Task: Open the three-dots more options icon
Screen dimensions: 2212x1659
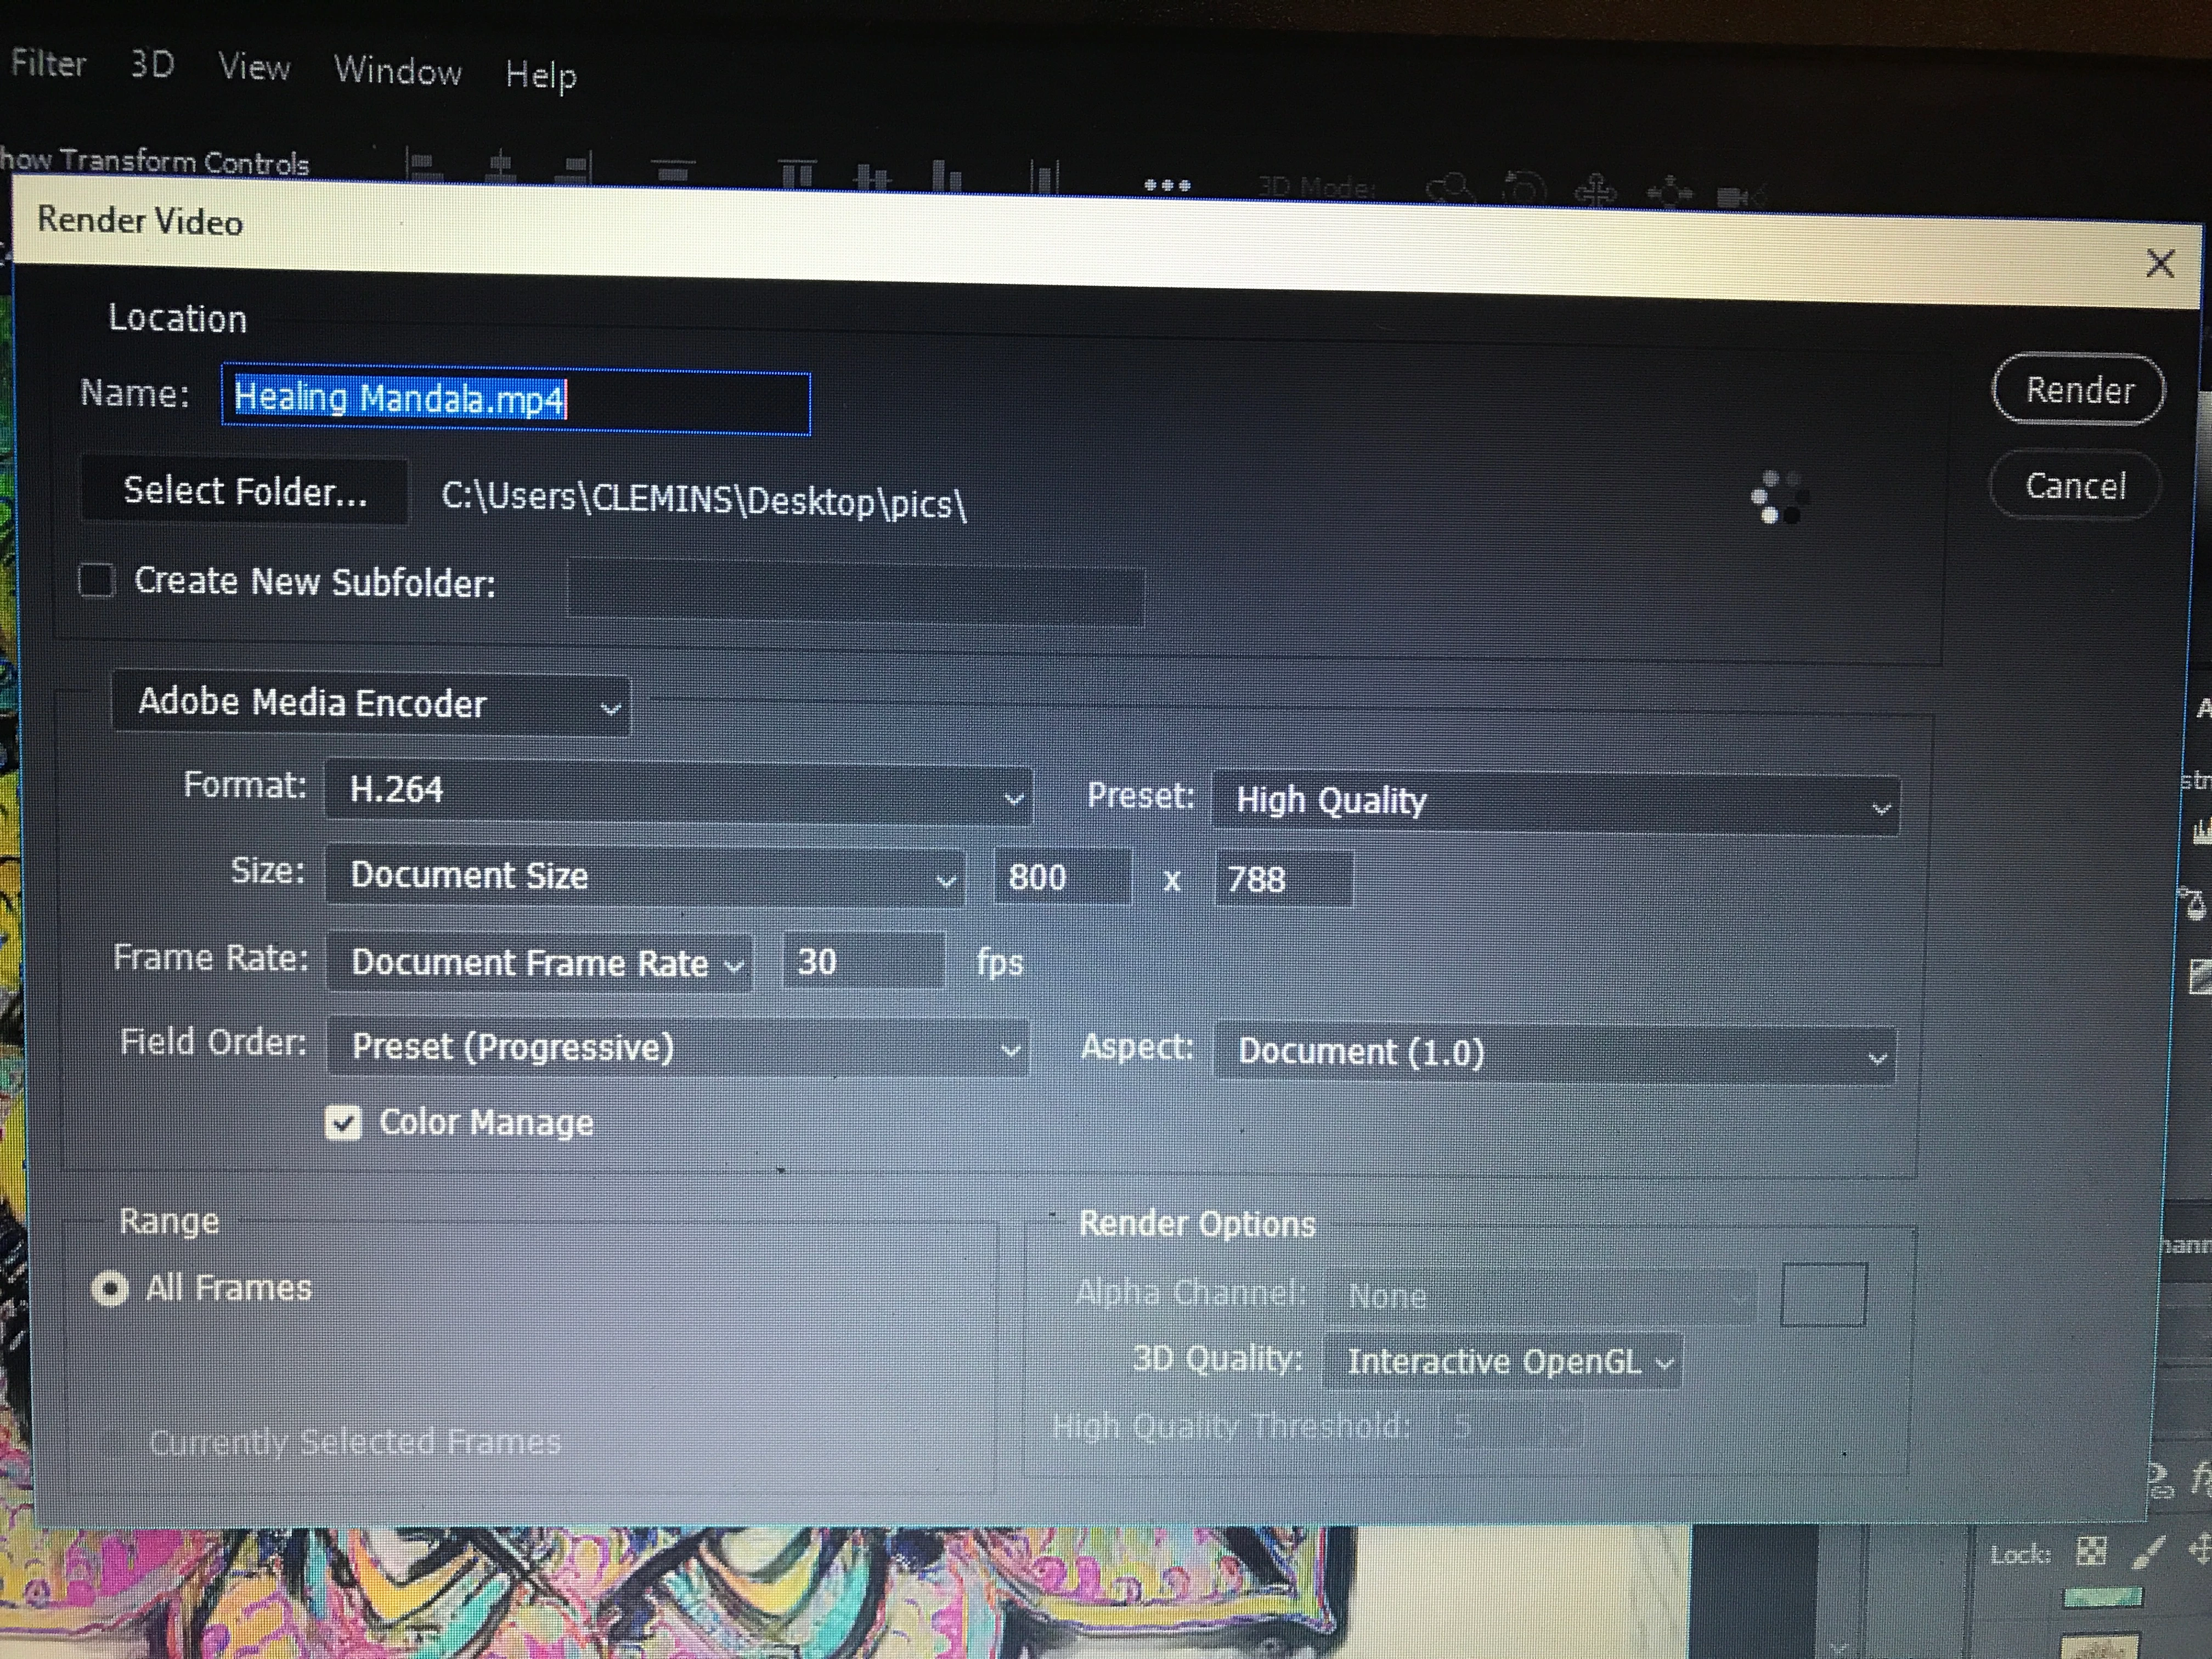Action: (x=1167, y=185)
